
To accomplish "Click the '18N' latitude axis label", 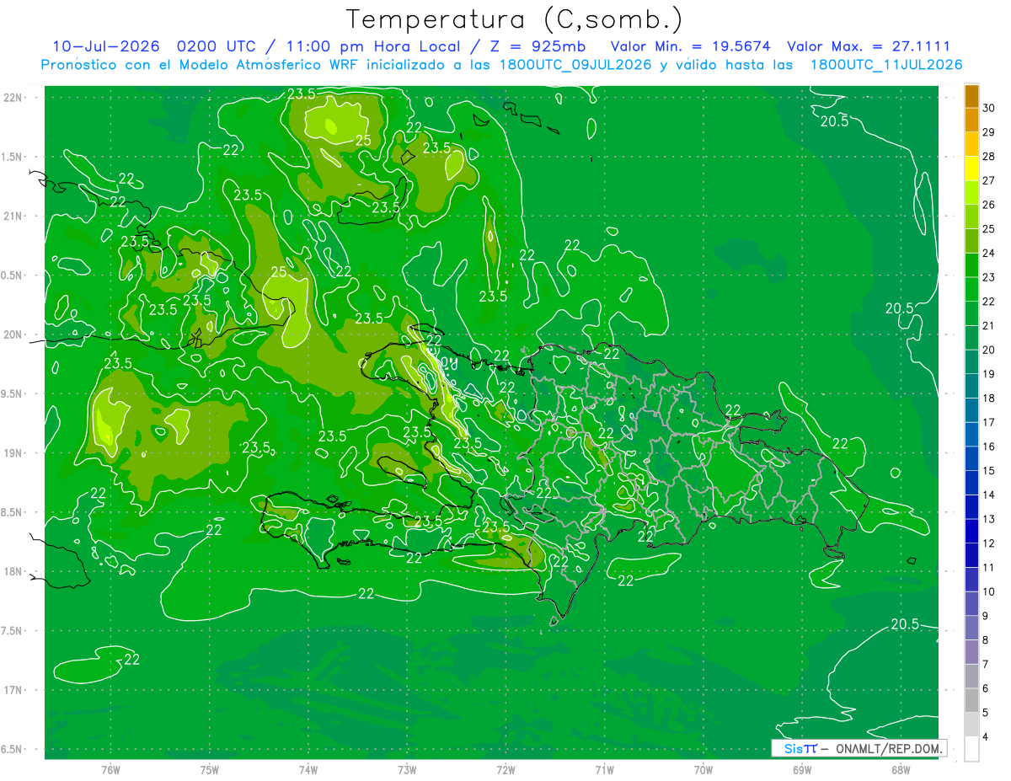I will click(13, 571).
